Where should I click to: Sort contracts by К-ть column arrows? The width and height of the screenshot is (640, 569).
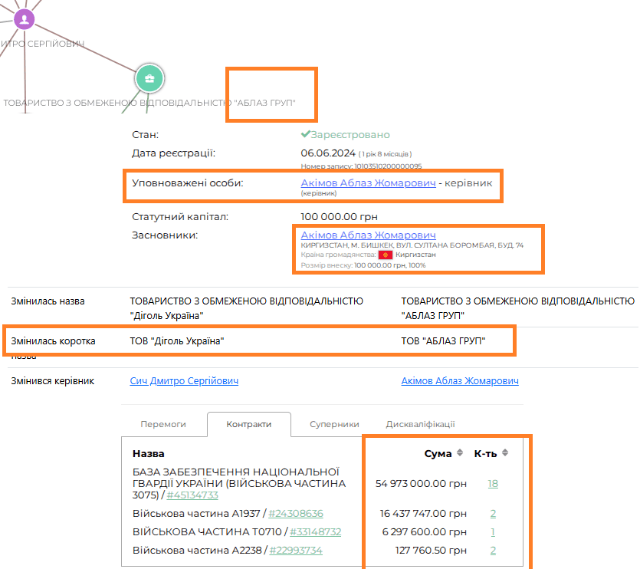505,453
